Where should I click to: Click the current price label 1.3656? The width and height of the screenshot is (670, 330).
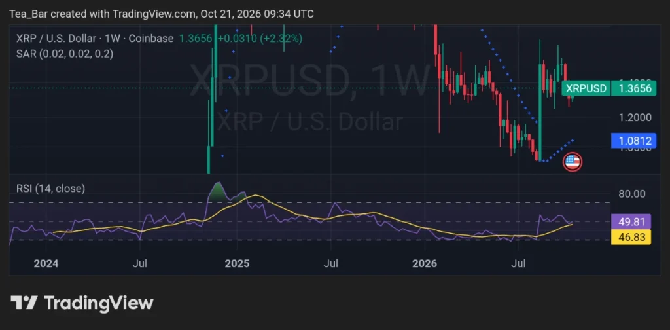point(633,89)
